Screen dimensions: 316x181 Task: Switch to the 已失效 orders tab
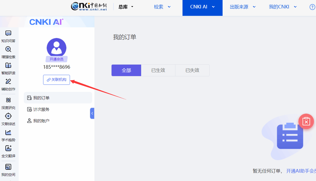192,70
